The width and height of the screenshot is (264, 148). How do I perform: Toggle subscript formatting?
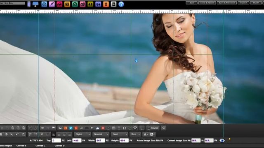12,134
